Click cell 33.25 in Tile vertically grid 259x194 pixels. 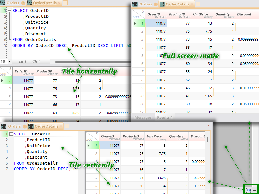click(x=156, y=178)
